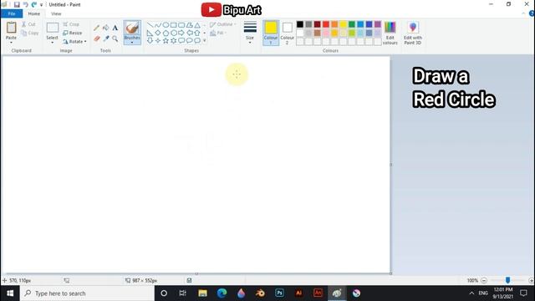Open Photoshop from taskbar
Screen dimensions: 535x301
tap(279, 293)
